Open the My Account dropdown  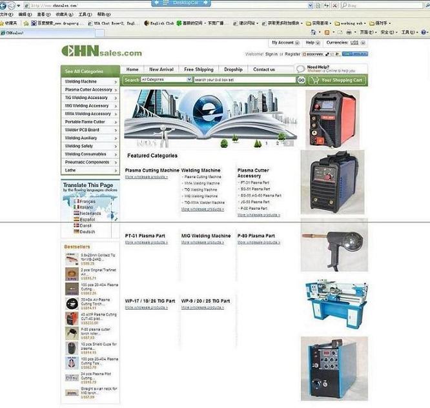tap(285, 43)
